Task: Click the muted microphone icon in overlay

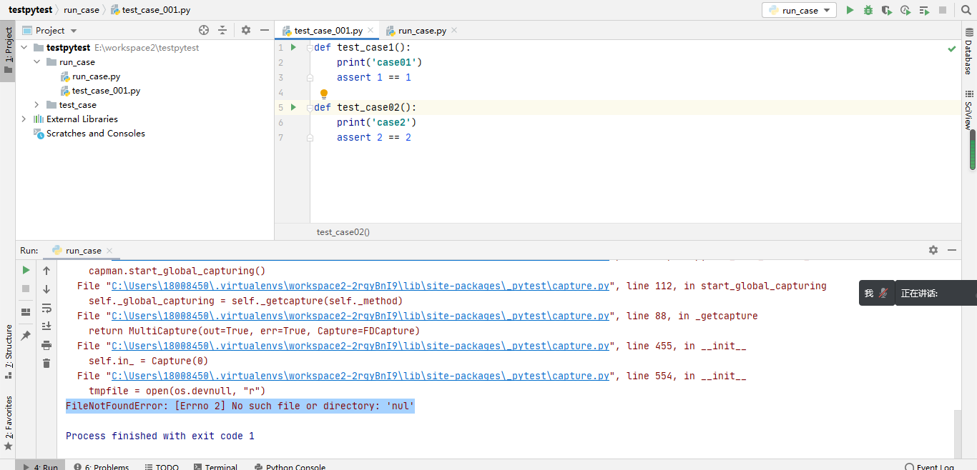Action: (x=883, y=293)
